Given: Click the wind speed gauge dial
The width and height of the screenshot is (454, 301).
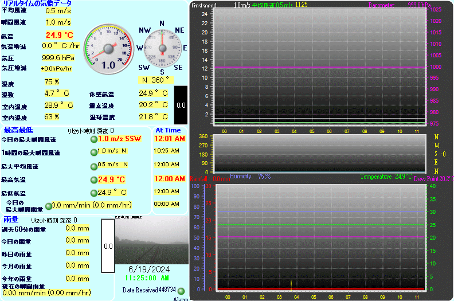Looking at the screenshot, I should 108,49.
